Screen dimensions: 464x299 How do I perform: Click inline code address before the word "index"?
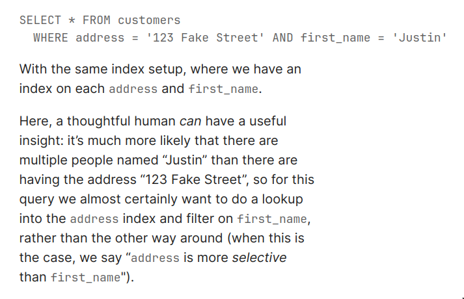point(94,219)
